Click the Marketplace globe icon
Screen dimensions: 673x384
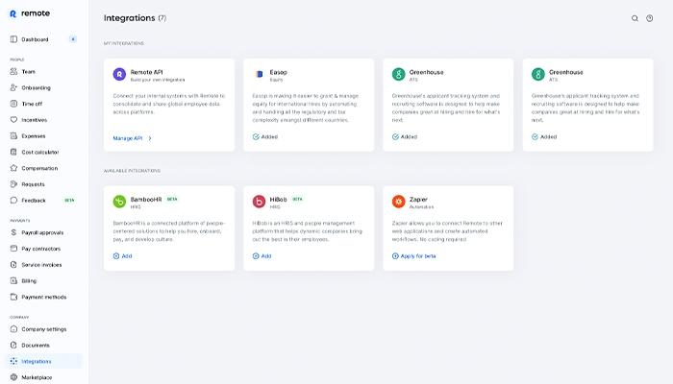point(13,377)
